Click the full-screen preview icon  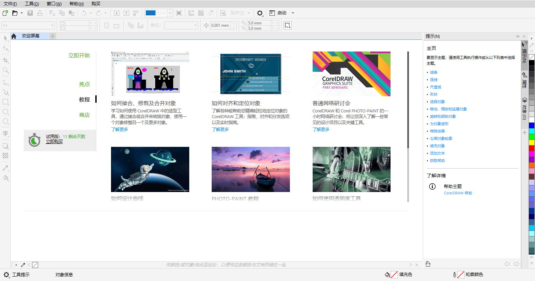(179, 13)
